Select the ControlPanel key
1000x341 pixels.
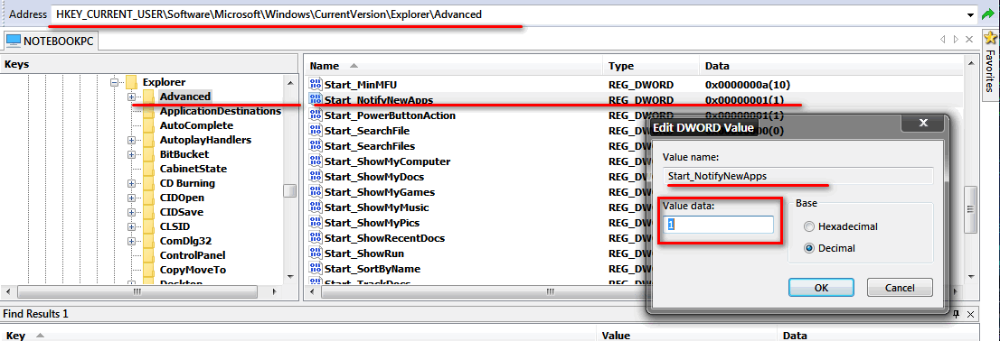coord(193,255)
